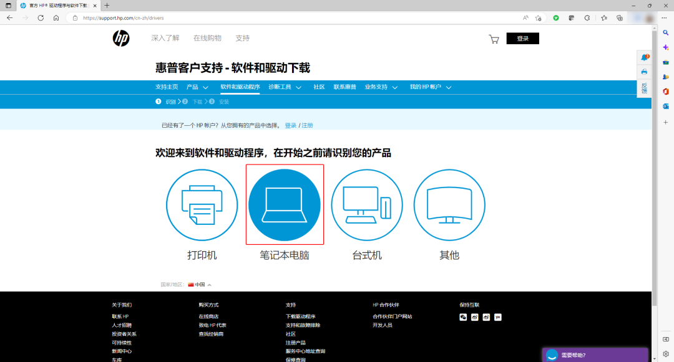Select the 笔记本电脑 laptop product icon

(285, 205)
